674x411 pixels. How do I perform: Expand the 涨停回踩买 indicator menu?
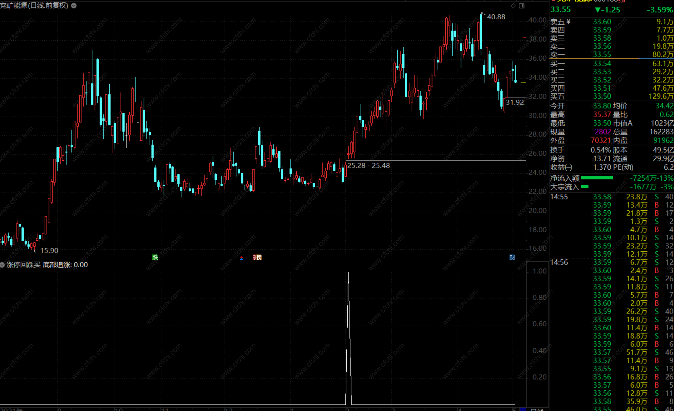point(2,265)
